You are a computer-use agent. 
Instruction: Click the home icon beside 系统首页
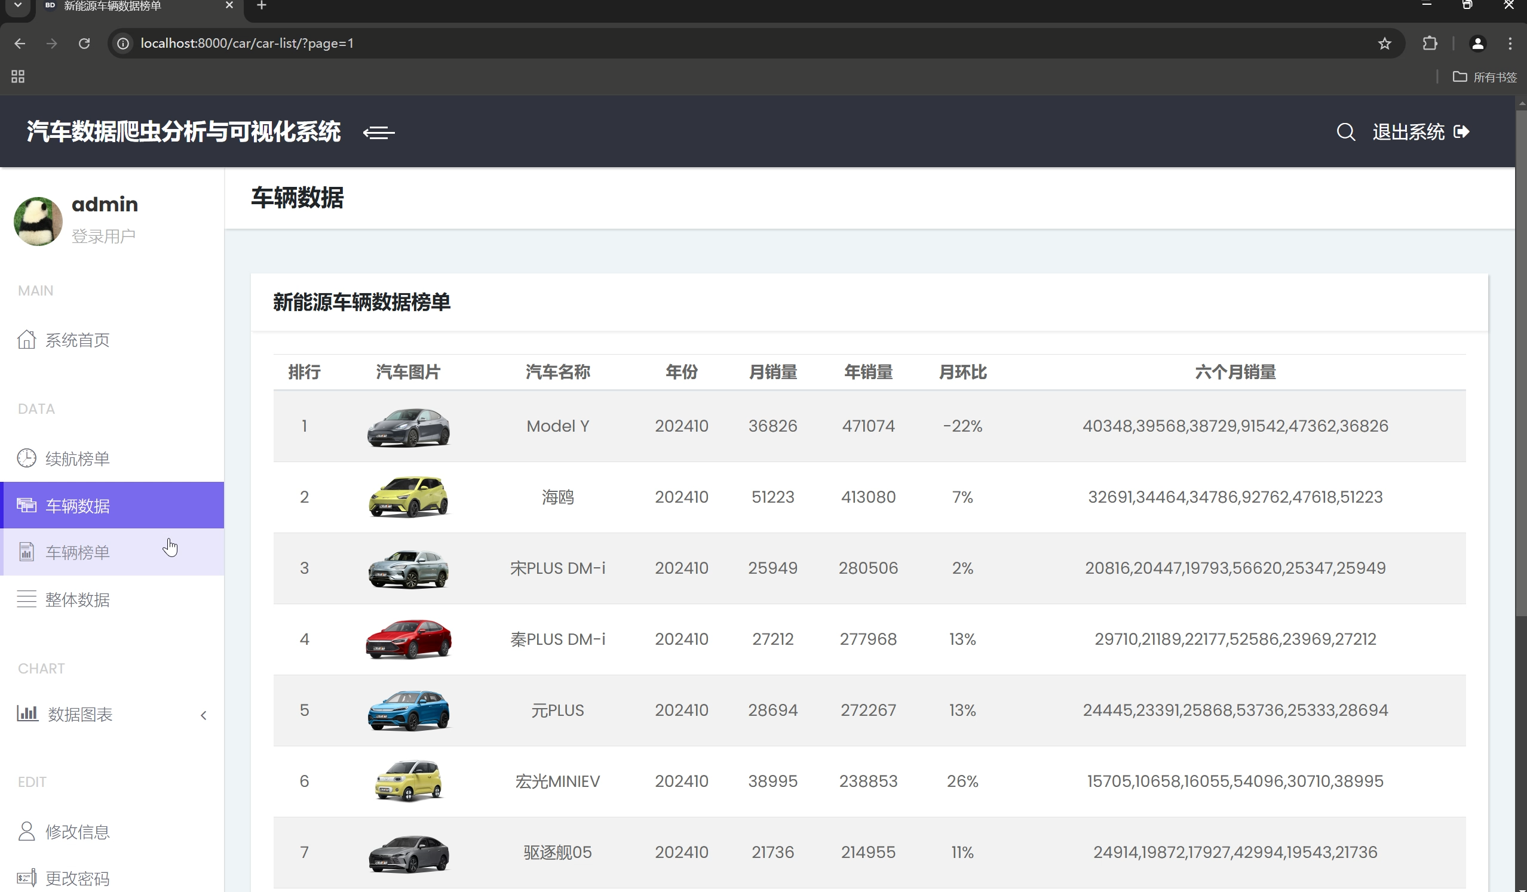pos(26,339)
